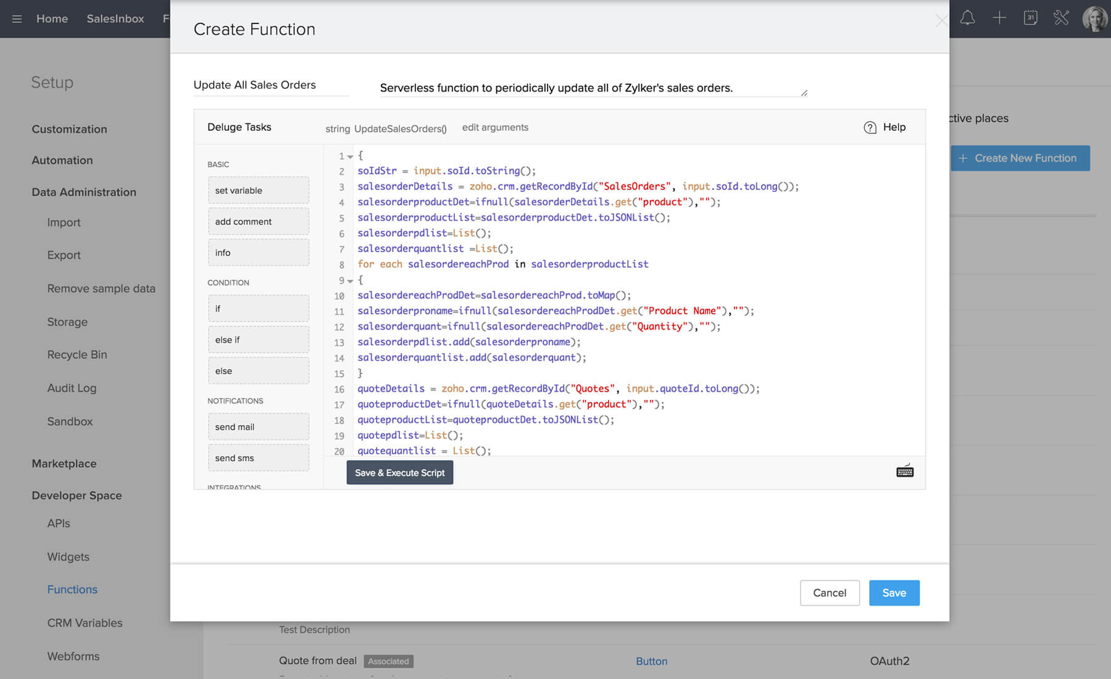Viewport: 1111px width, 679px height.
Task: Switch to the SalesInbox tab
Action: click(x=115, y=19)
